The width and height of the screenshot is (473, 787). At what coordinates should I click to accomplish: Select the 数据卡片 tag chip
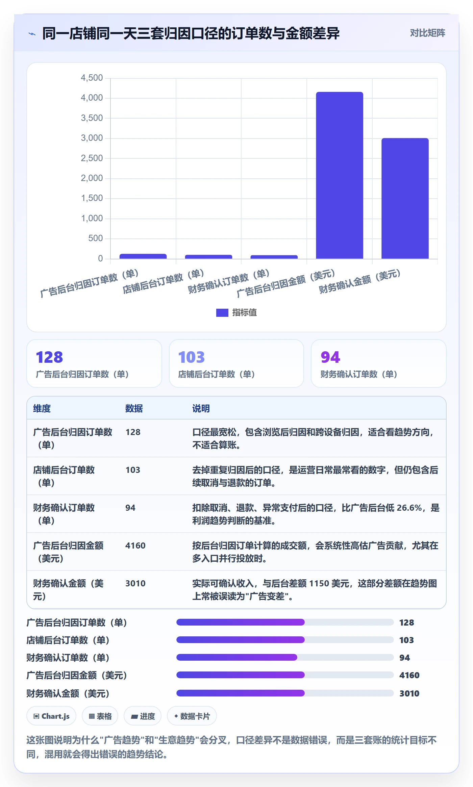pyautogui.click(x=192, y=716)
